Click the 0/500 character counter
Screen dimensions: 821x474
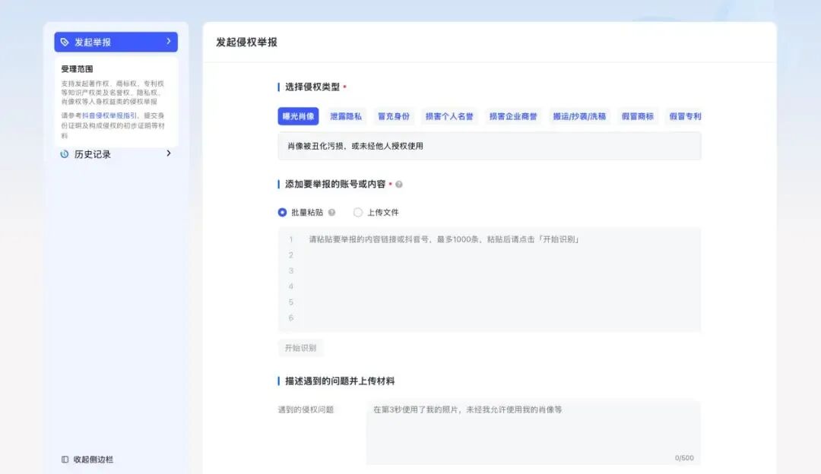(684, 458)
